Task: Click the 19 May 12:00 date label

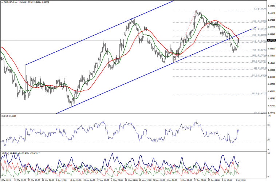Action: click(145, 180)
